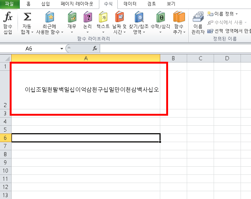
Task: Switch to the 검토 tab
Action: [151, 4]
